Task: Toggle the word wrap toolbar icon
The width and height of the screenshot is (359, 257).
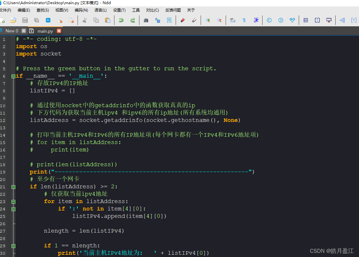Action: (x=233, y=20)
